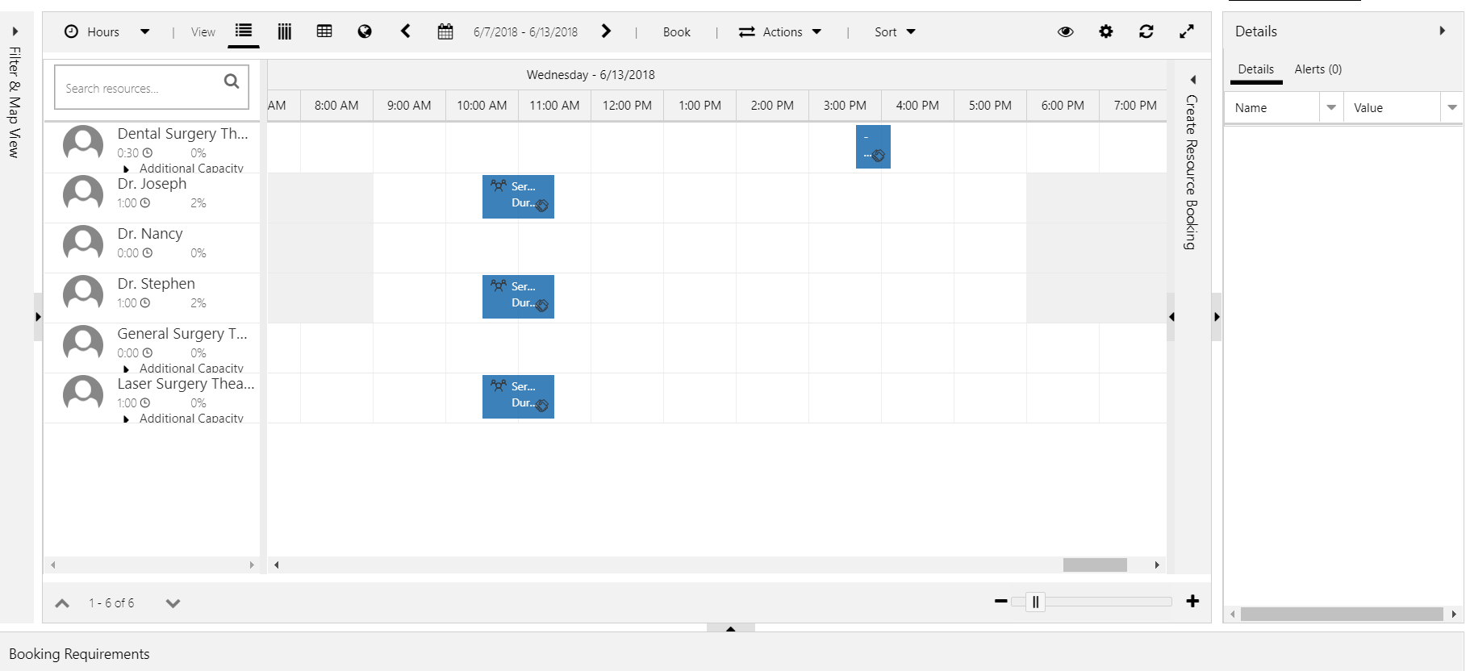Screen dimensions: 1470x671
Task: Click the date range 6/7/2018 - 6/13/2018
Action: (525, 32)
